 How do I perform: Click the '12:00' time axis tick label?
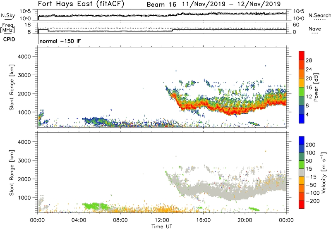(x=162, y=220)
